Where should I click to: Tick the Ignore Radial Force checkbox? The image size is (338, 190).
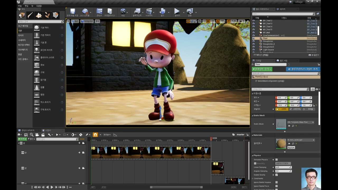coord(276,186)
